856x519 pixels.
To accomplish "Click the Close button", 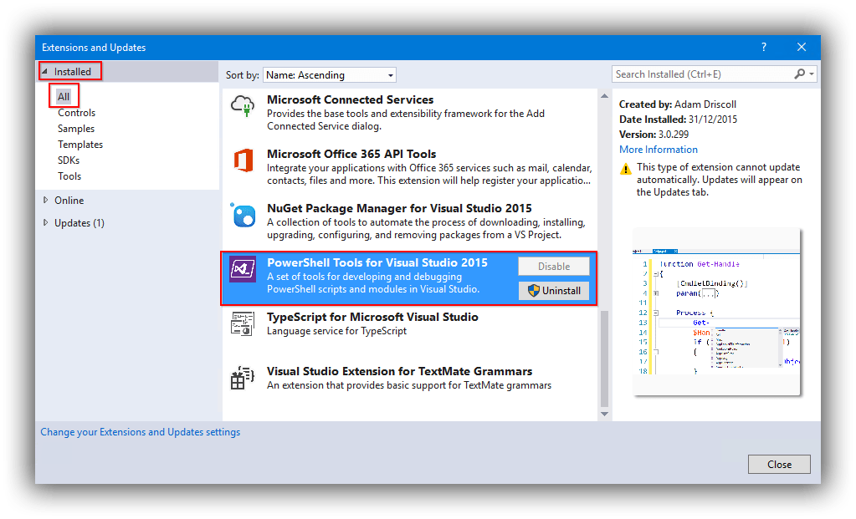I will 779,465.
